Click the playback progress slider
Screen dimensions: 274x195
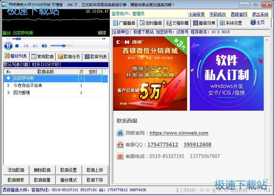click(x=56, y=39)
